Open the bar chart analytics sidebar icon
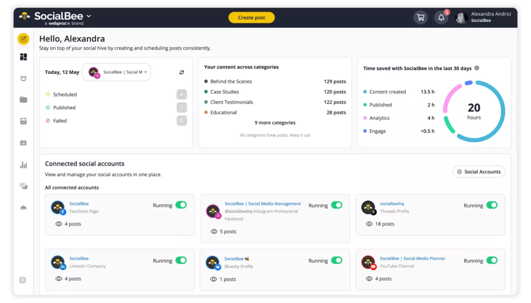The height and width of the screenshot is (303, 531). point(23,165)
